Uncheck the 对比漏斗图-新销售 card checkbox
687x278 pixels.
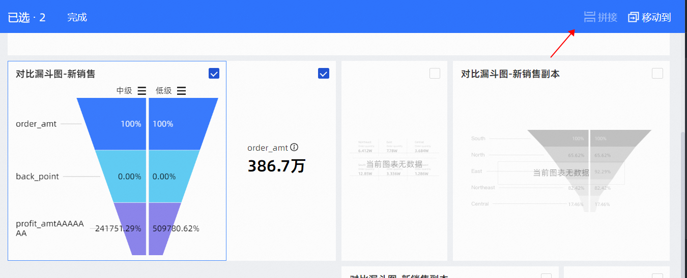coord(214,74)
